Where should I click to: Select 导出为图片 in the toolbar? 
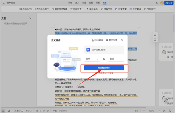[42, 9]
